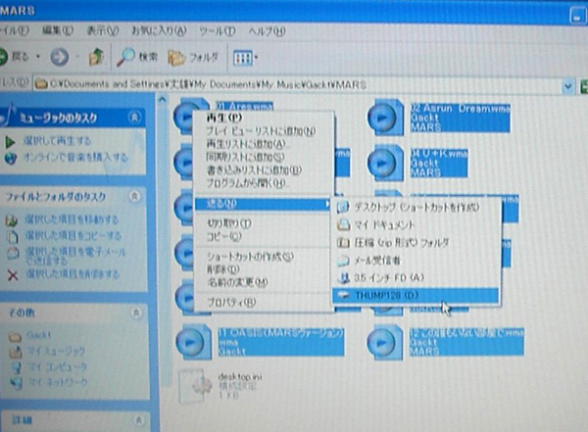
Task: Open the Gackt folder link in その他
Action: click(x=38, y=335)
